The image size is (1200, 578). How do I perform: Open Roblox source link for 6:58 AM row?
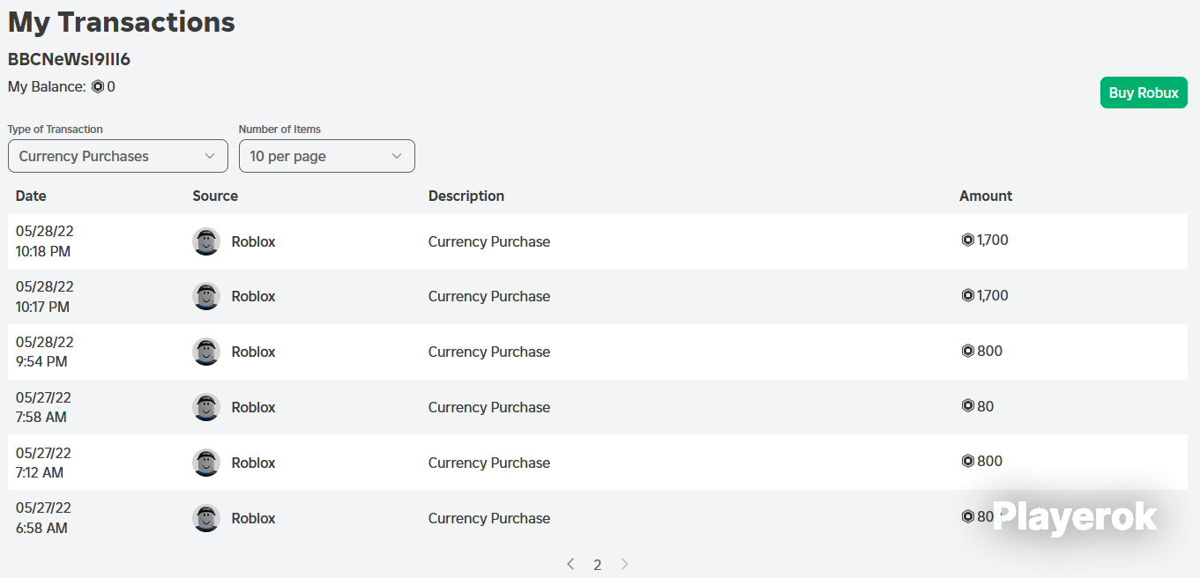(x=253, y=518)
